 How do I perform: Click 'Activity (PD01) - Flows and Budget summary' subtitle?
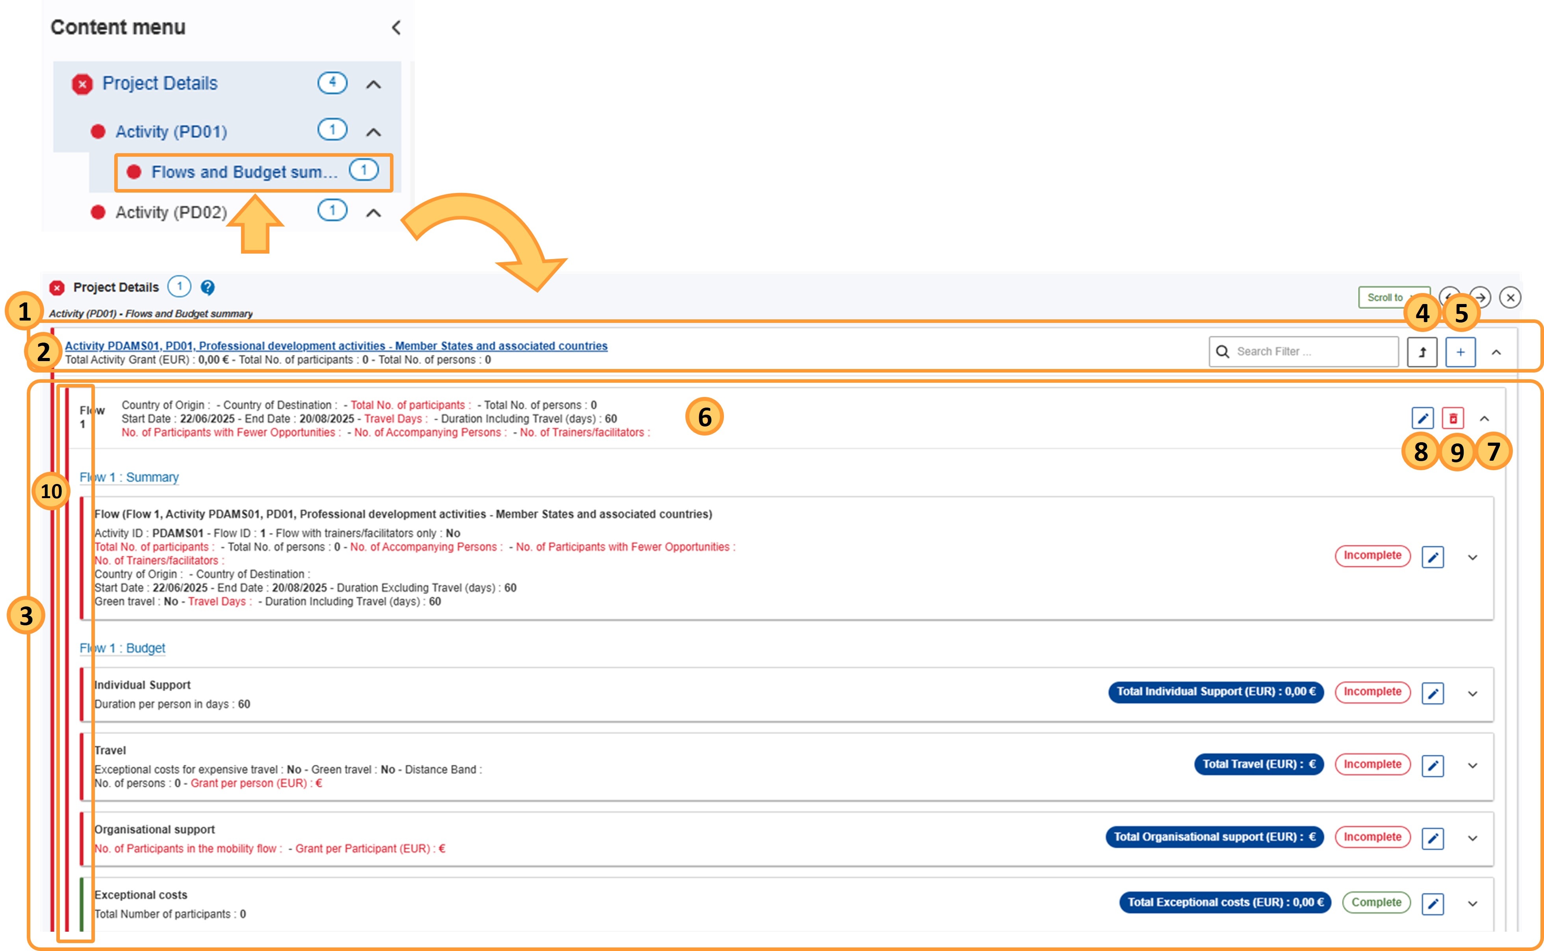[151, 314]
